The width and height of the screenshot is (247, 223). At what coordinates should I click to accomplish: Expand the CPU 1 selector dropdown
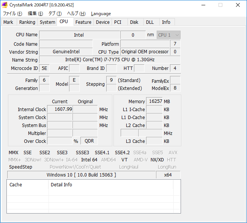(168, 35)
